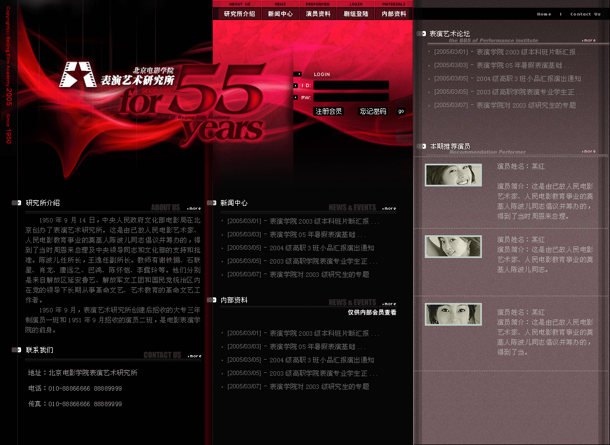Image resolution: width=610 pixels, height=445 pixels.
Task: Open forum post dated 2005/03/07
Action: pyautogui.click(x=505, y=105)
